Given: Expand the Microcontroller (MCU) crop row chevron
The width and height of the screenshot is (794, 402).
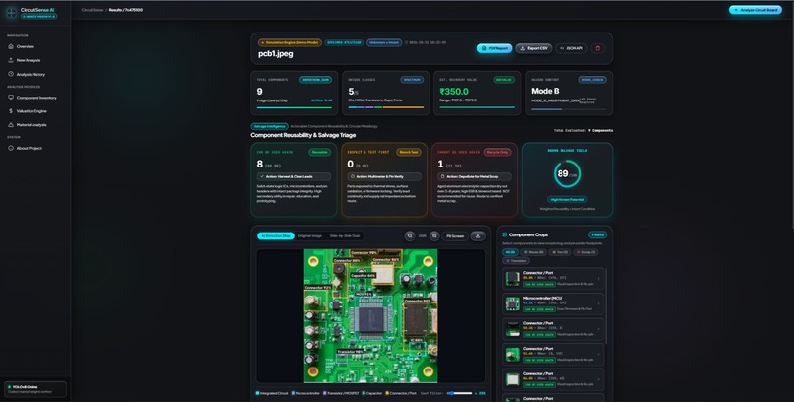Looking at the screenshot, I should tap(599, 303).
